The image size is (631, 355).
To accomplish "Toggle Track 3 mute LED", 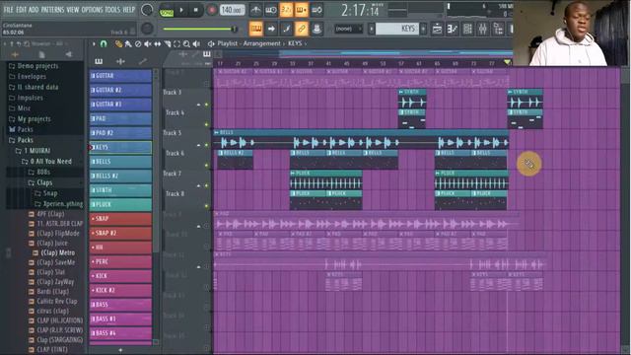I will [206, 105].
